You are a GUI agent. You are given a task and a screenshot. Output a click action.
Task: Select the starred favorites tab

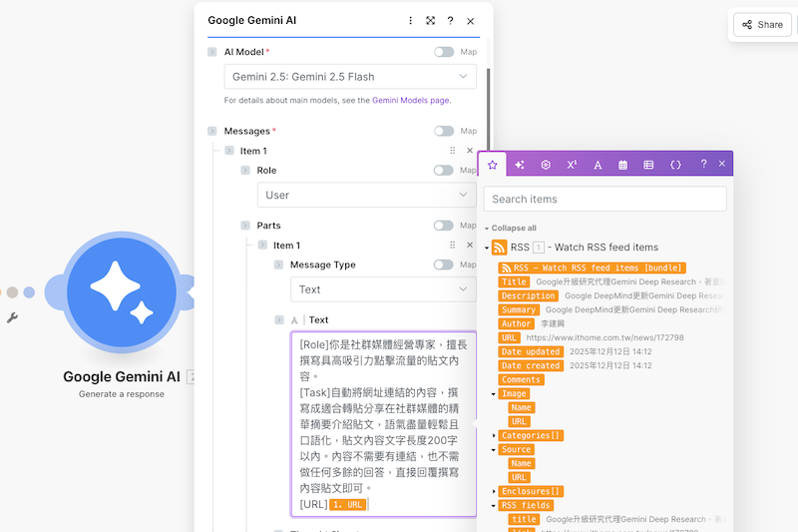tap(493, 164)
